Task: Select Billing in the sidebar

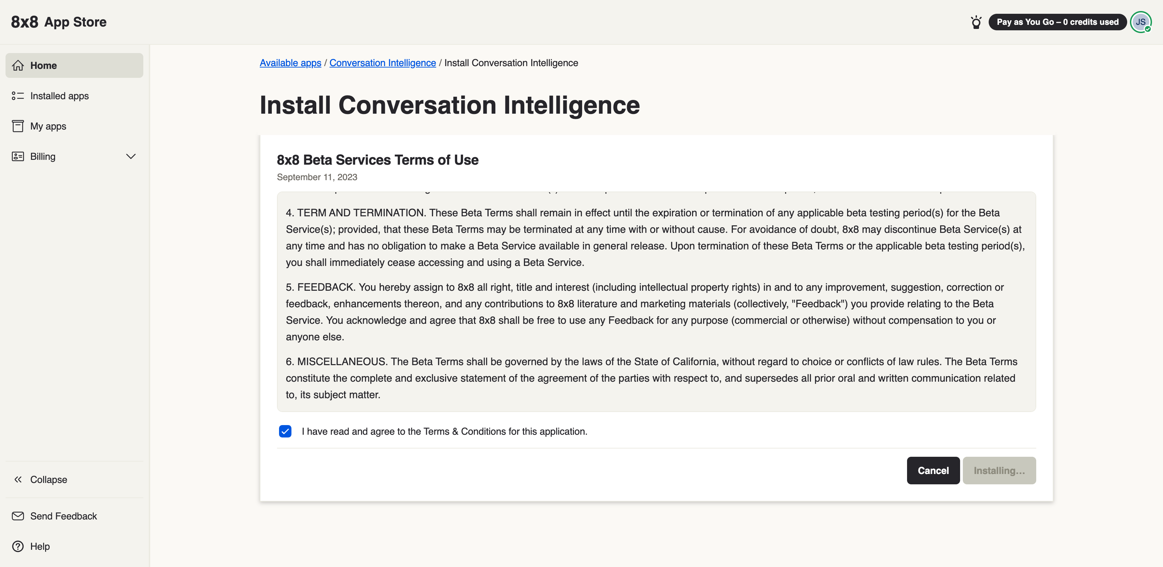Action: point(74,156)
